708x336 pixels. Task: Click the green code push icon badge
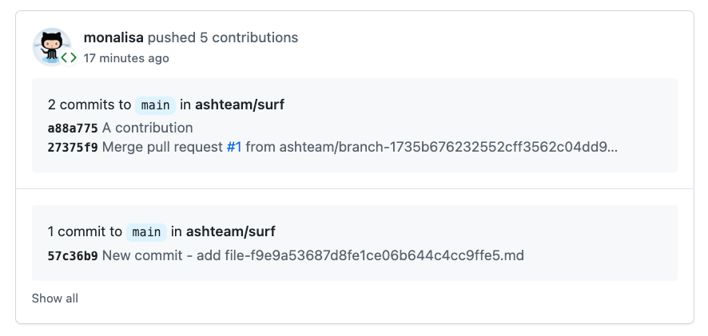[x=70, y=57]
